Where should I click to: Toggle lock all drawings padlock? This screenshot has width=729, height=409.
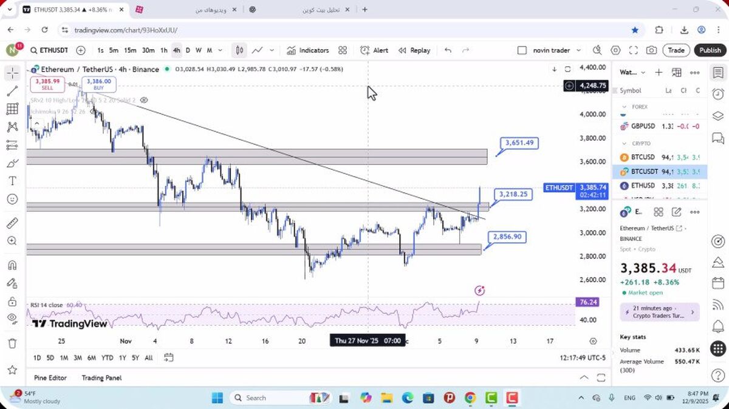point(12,302)
